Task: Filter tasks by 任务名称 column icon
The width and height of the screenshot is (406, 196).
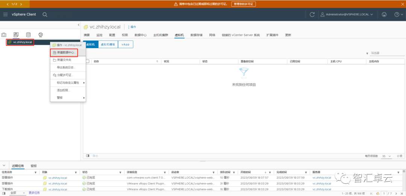Action: tap(36, 172)
